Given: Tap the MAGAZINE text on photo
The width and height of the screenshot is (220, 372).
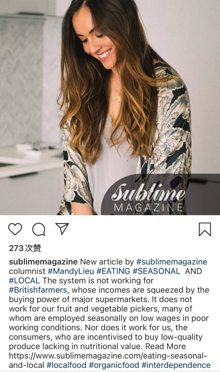Looking at the screenshot, I should click(x=148, y=207).
